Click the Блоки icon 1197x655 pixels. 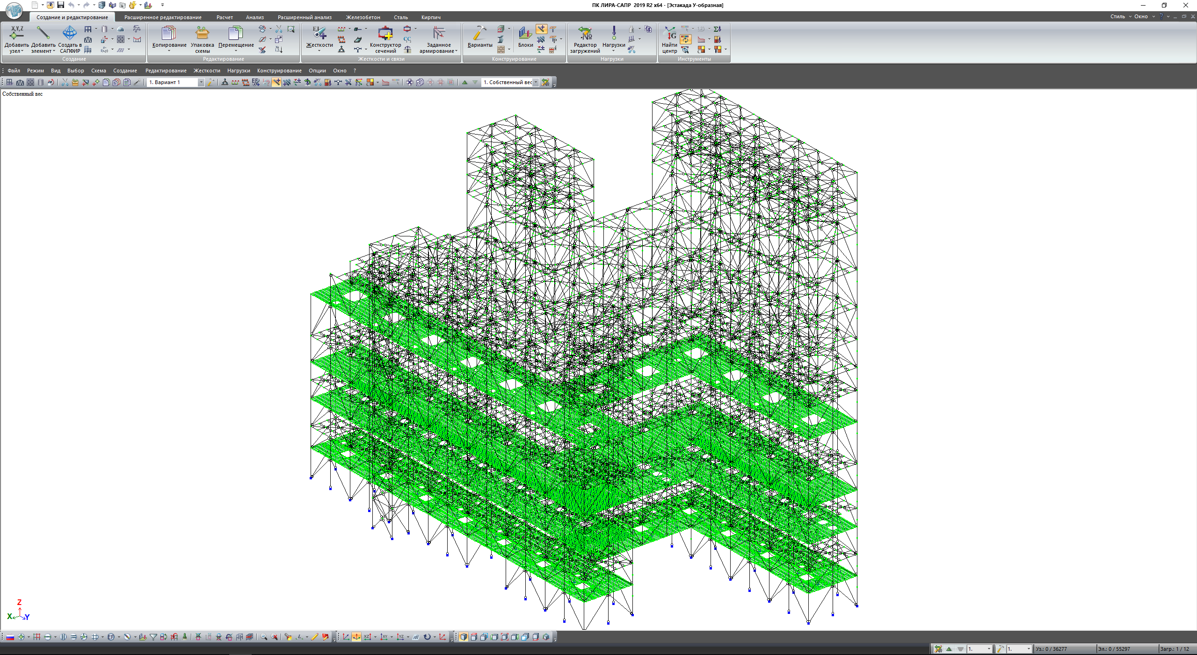pyautogui.click(x=525, y=34)
